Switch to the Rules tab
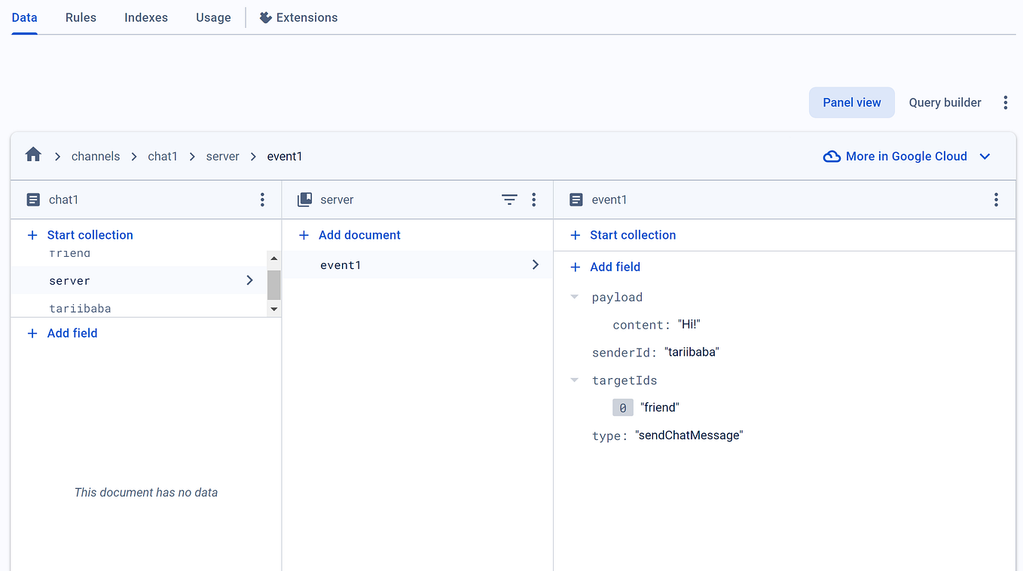Screen dimensions: 1023x571 [81, 17]
